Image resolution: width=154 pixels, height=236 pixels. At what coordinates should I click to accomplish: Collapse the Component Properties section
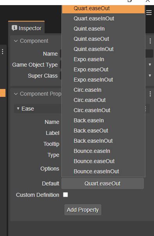[x=16, y=94]
